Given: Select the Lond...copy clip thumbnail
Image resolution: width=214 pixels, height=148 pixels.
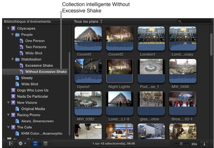Looking at the screenshot, I should point(183,38).
